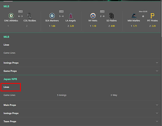
Task: Click the Colorado Rockies team logo
Action: point(29,16)
